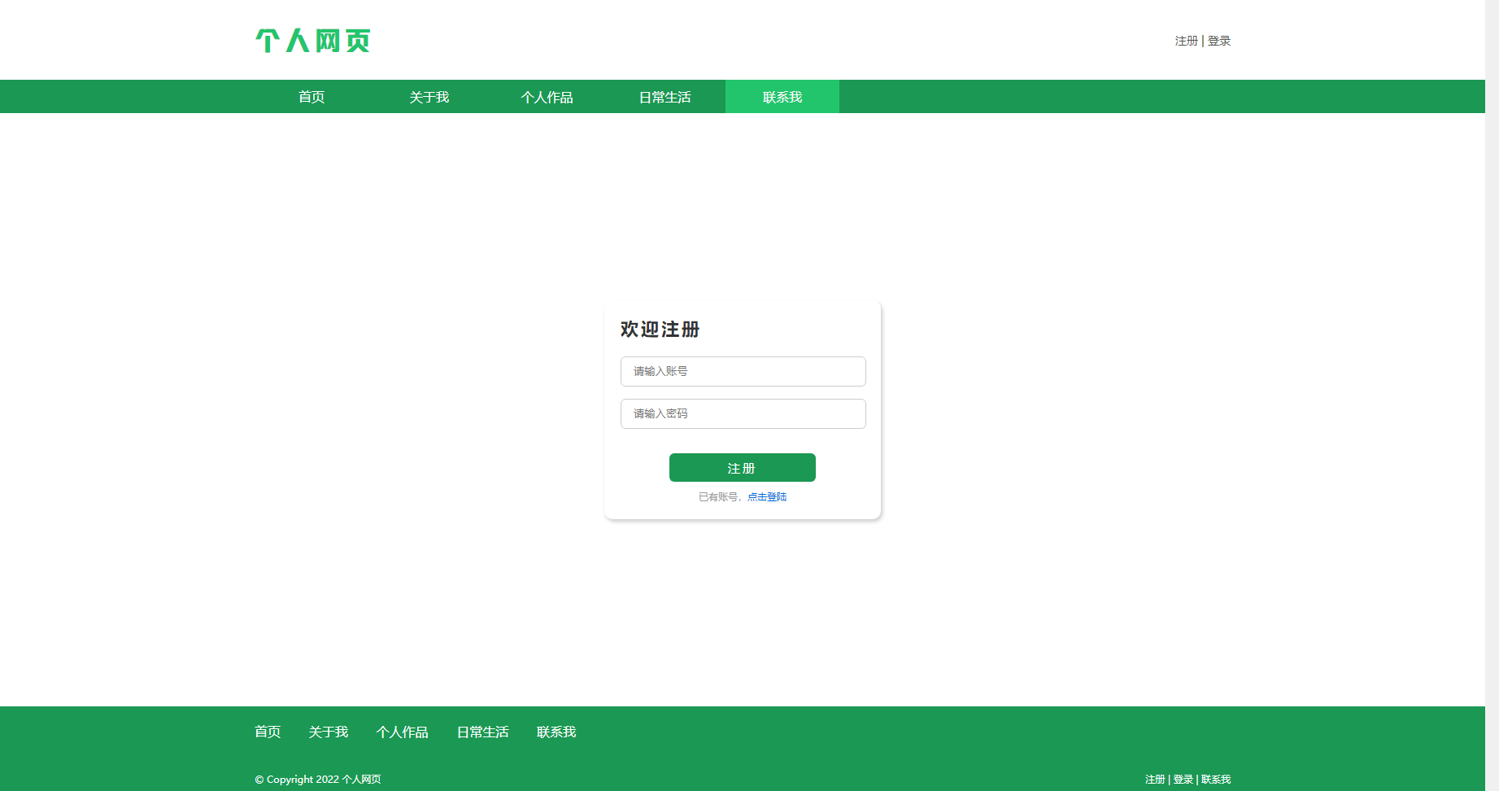Click the page vertical scrollbar

1492,395
